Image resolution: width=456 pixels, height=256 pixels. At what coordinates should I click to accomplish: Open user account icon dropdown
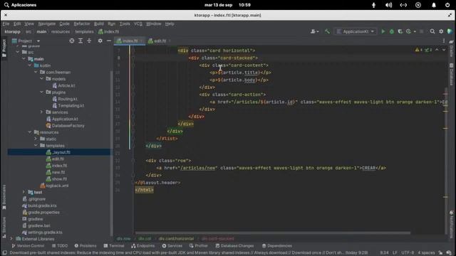pos(315,31)
